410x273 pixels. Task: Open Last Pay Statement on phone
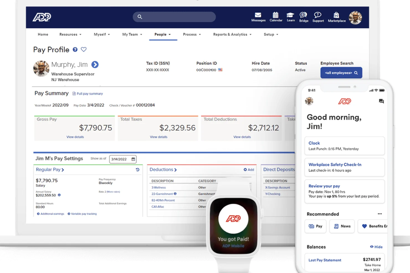pos(325,260)
